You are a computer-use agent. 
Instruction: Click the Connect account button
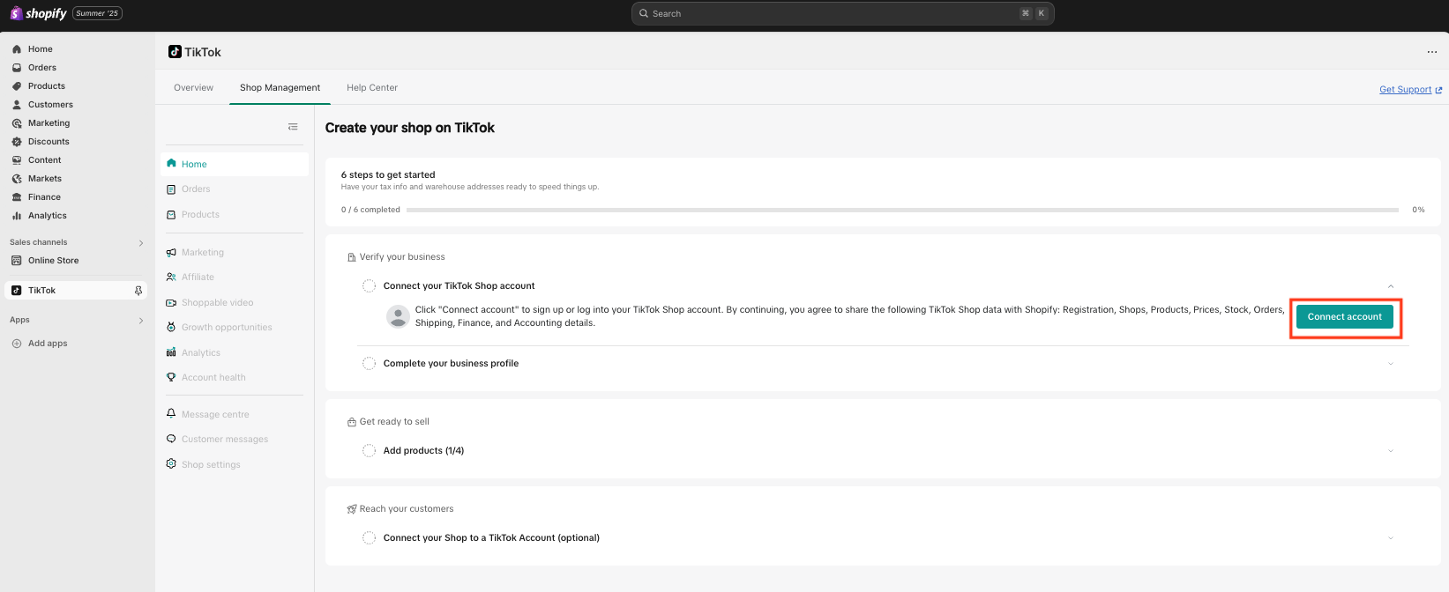(1345, 317)
